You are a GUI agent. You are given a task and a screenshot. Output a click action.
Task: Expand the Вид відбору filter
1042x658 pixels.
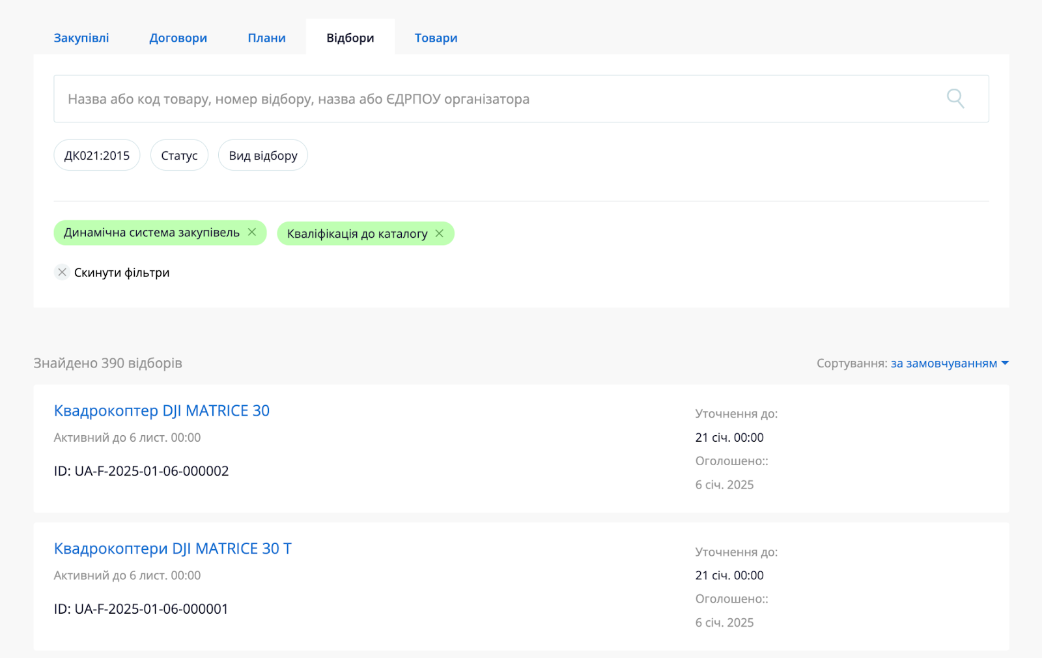click(263, 156)
